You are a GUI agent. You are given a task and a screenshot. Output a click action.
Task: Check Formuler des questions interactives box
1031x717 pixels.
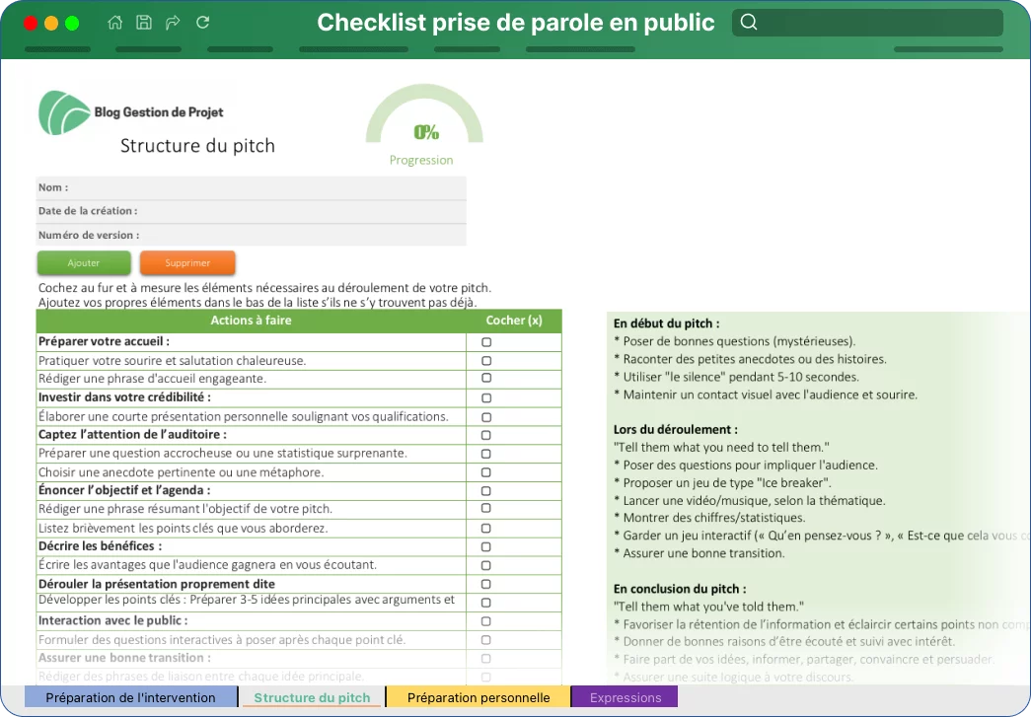[x=486, y=639]
